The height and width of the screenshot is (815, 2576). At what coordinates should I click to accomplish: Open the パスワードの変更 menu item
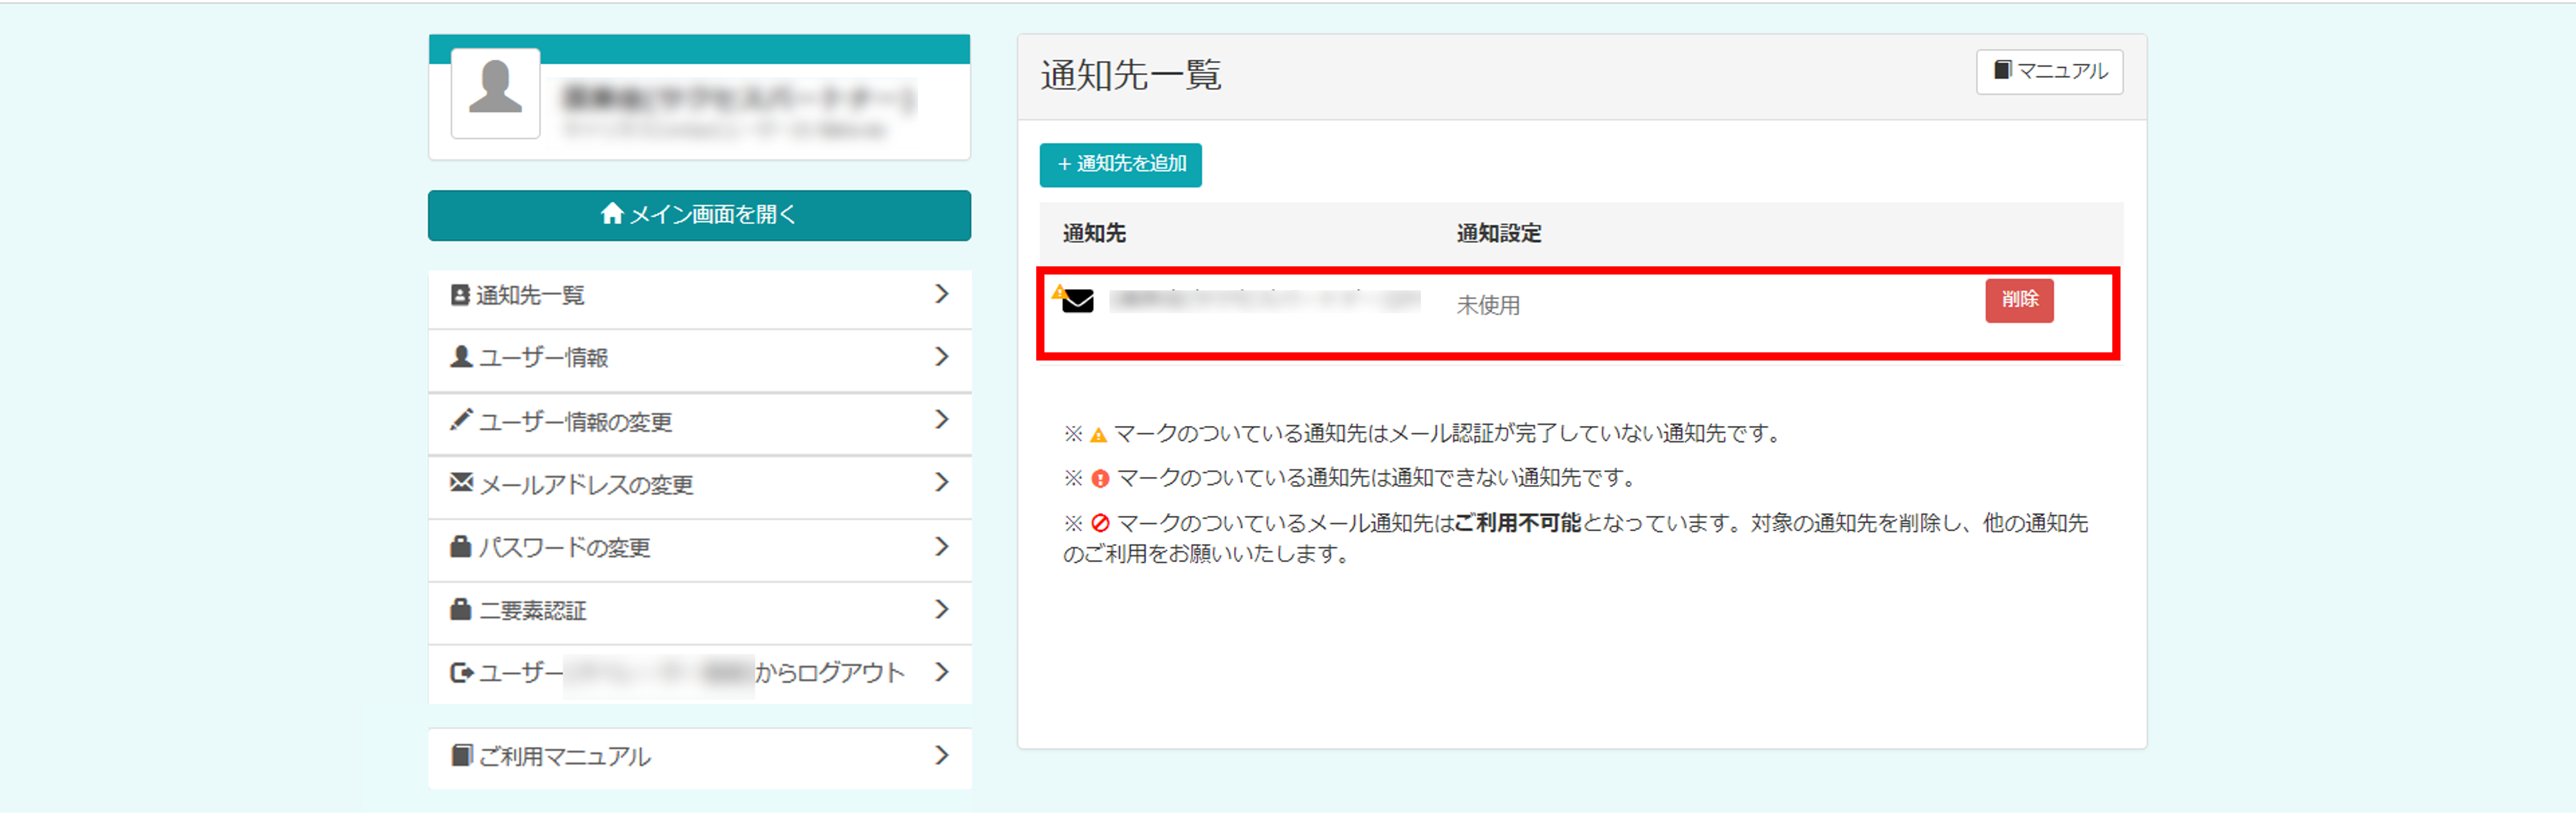pyautogui.click(x=565, y=547)
